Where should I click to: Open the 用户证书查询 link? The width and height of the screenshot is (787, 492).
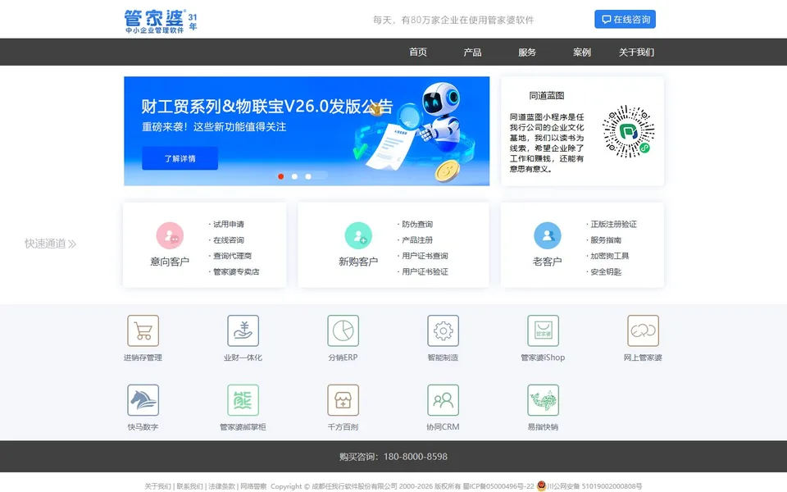425,256
